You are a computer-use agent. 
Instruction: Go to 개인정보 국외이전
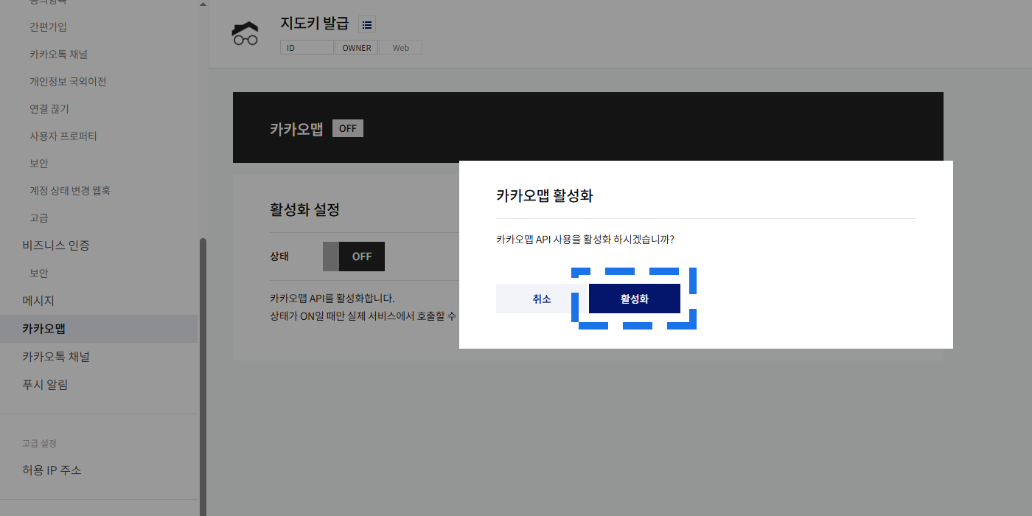click(x=68, y=82)
